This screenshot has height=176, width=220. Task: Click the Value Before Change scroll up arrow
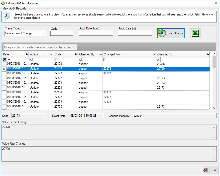coord(214,127)
